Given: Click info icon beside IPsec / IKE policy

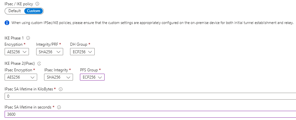Looking at the screenshot, I should pyautogui.click(x=37, y=4).
